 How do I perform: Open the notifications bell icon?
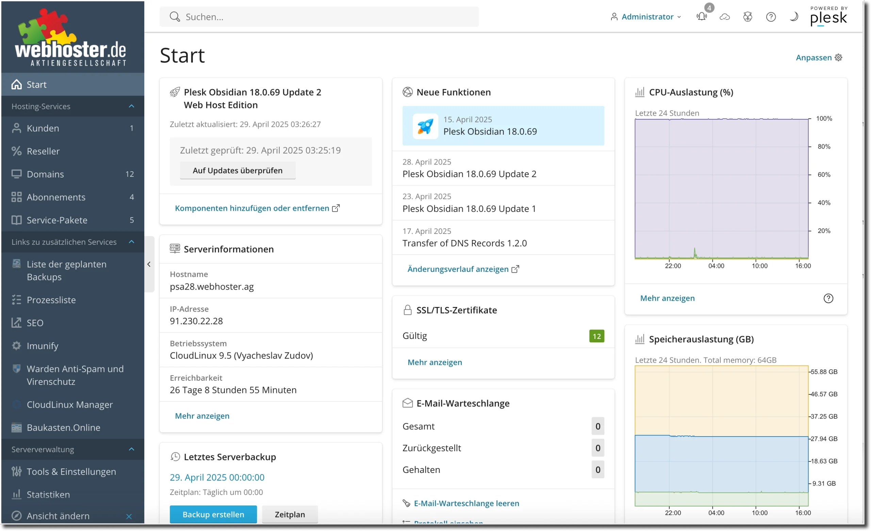702,17
